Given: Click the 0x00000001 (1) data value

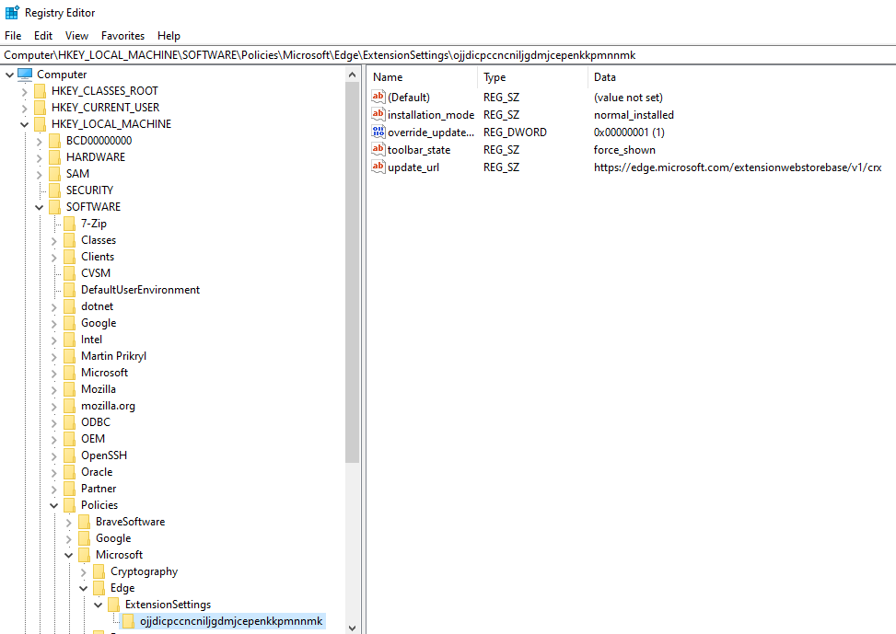Looking at the screenshot, I should (x=629, y=133).
